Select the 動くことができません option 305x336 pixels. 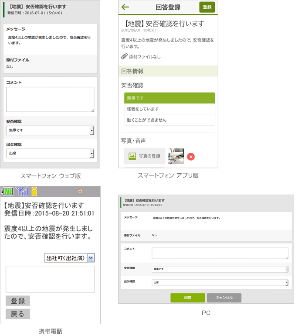coord(169,120)
